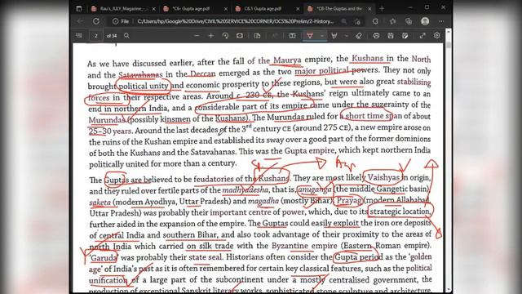
Task: Click the vertical scrollbar thumb
Action: coord(448,44)
